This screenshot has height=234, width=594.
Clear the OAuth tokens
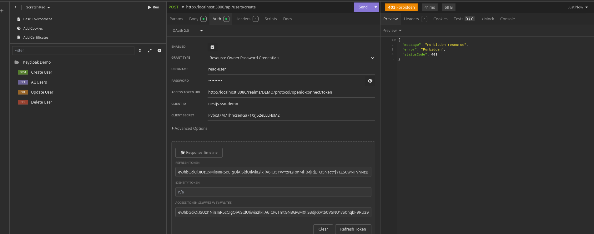click(x=323, y=229)
